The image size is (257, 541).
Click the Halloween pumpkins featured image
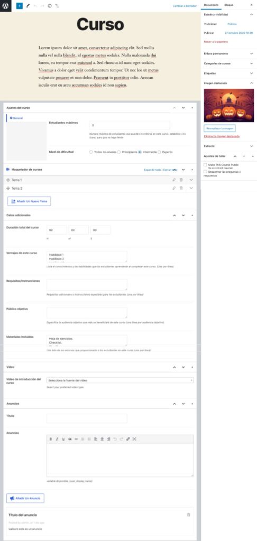(x=228, y=106)
